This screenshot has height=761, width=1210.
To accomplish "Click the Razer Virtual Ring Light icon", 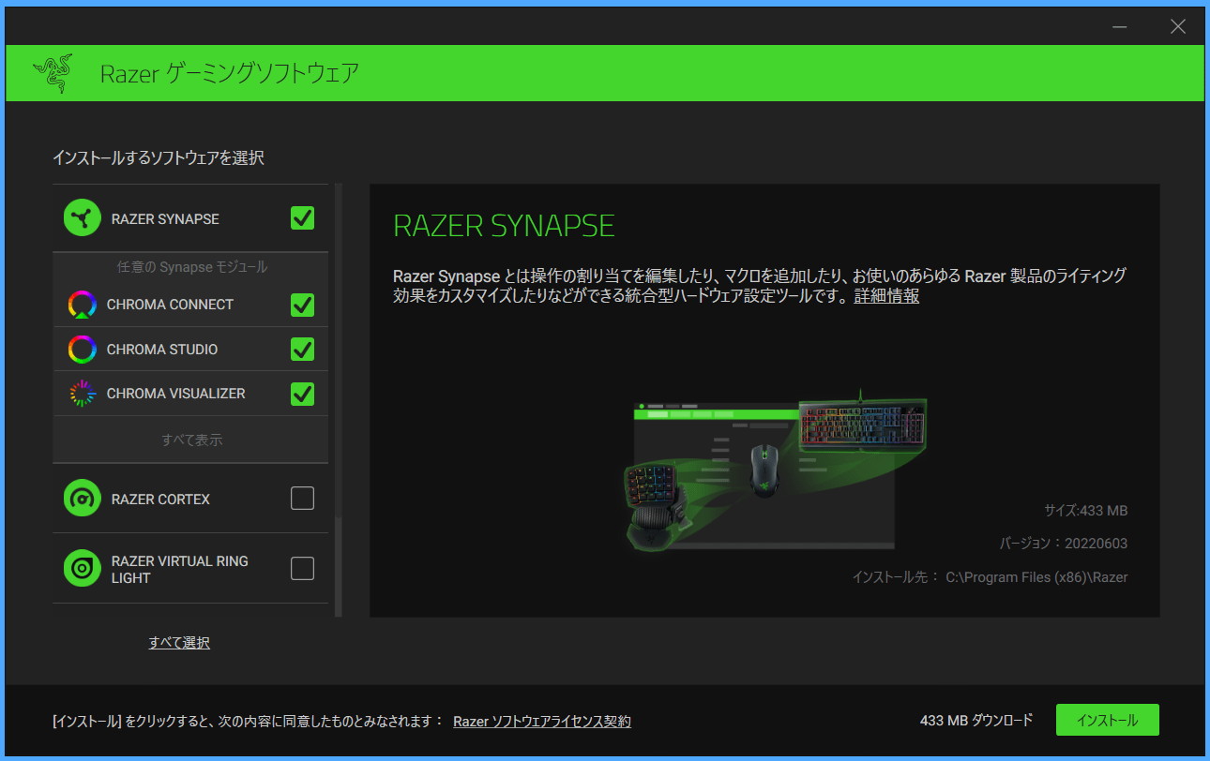I will coord(83,569).
